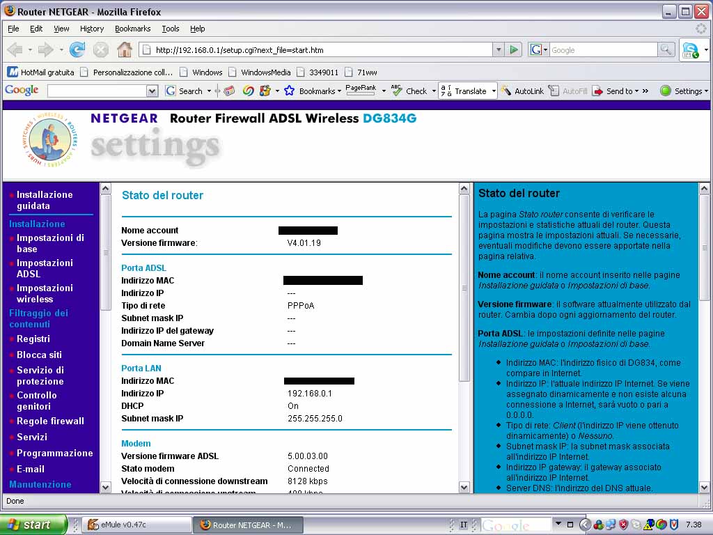713x535 pixels.
Task: Click the Firefox Forward arrow button
Action: coord(45,49)
